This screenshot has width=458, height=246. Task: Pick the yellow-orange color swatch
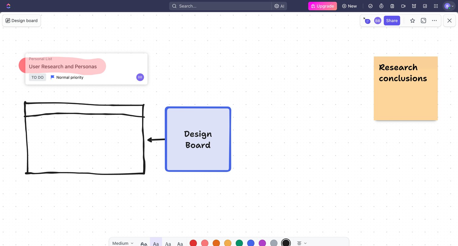(228, 243)
